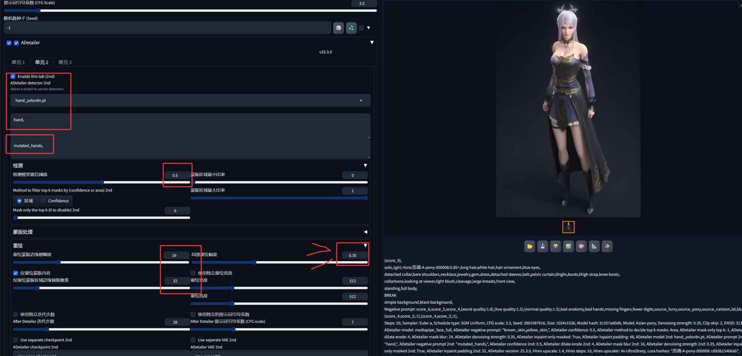Collapse the 检测 section arrow

coord(365,166)
